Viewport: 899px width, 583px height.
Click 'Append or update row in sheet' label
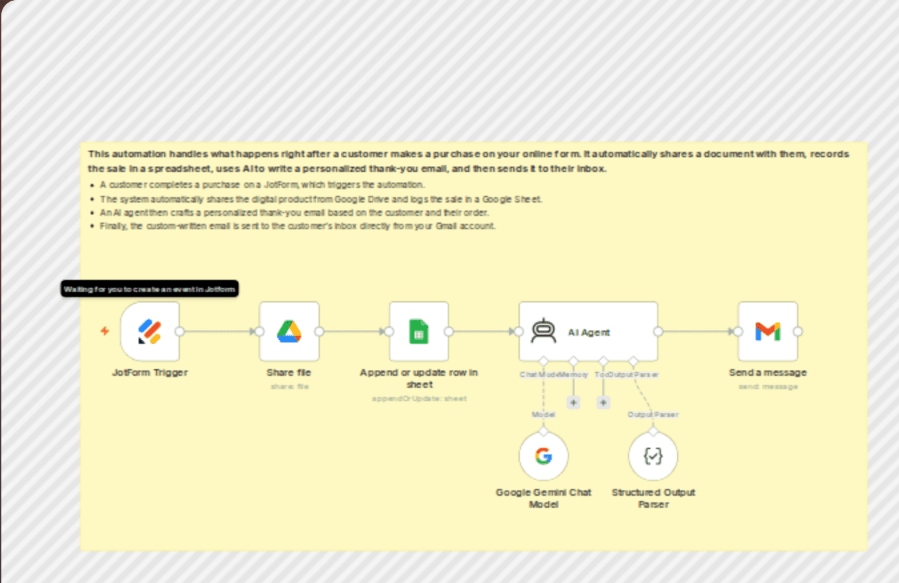pos(419,378)
